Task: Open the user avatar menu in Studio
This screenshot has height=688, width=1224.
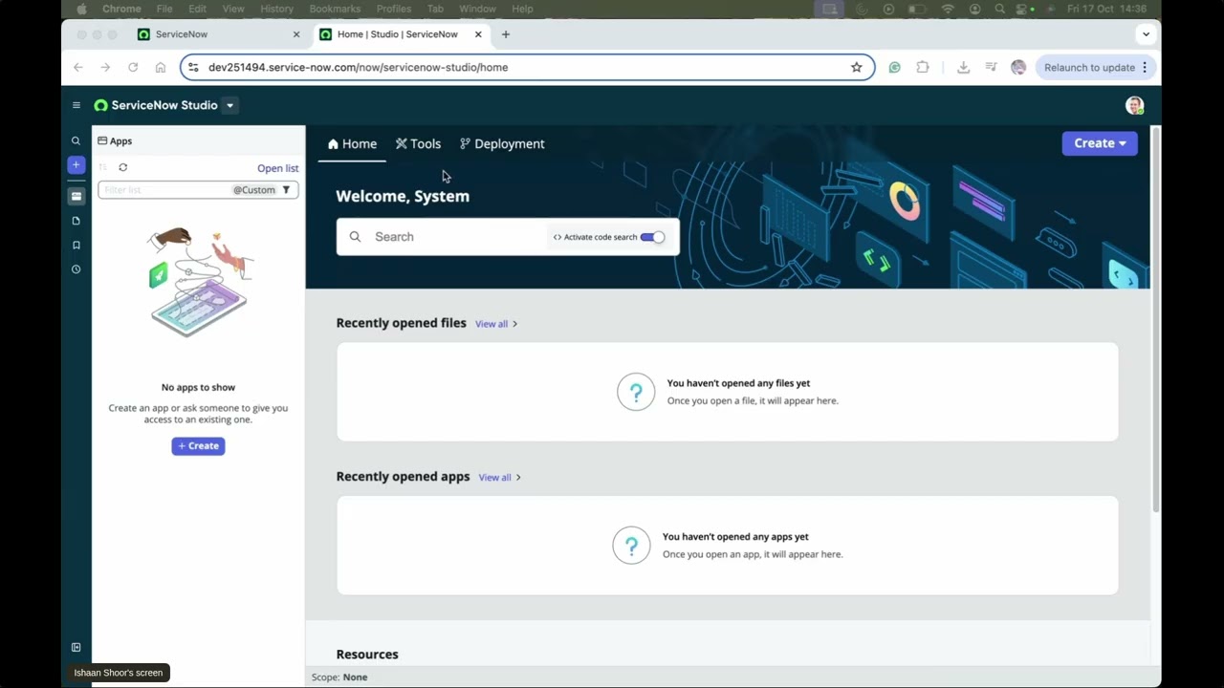Action: 1134,105
